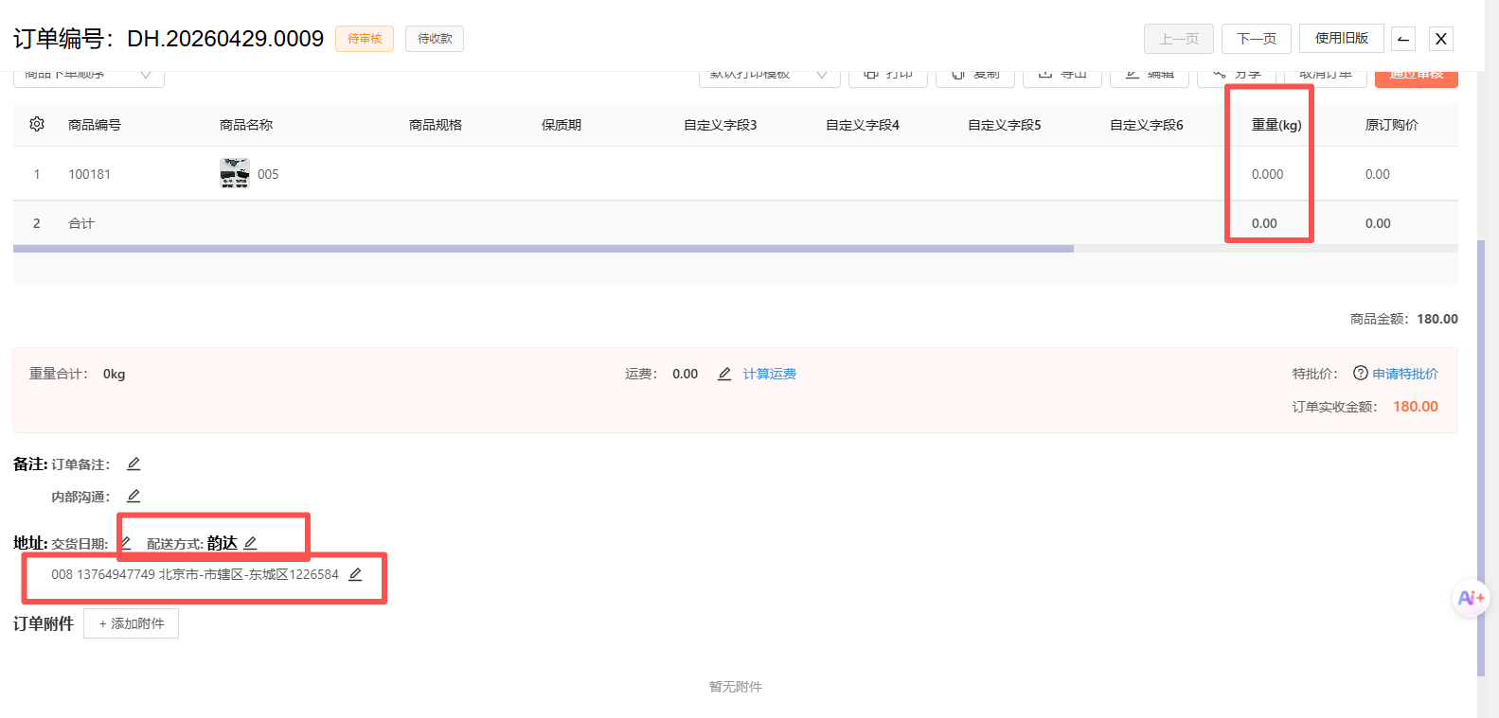Click the 自定义字段3 column header
Screen dimensions: 1499x718
tap(721, 125)
